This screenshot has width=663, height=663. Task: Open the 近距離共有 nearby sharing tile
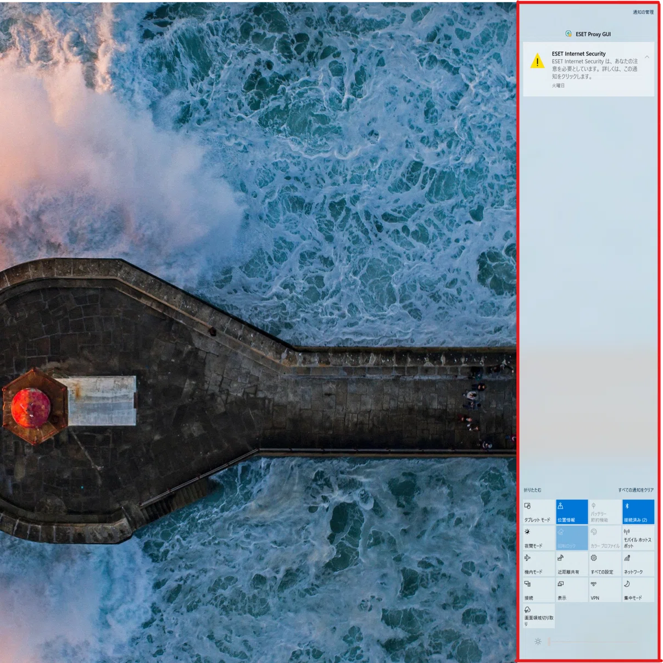point(572,564)
